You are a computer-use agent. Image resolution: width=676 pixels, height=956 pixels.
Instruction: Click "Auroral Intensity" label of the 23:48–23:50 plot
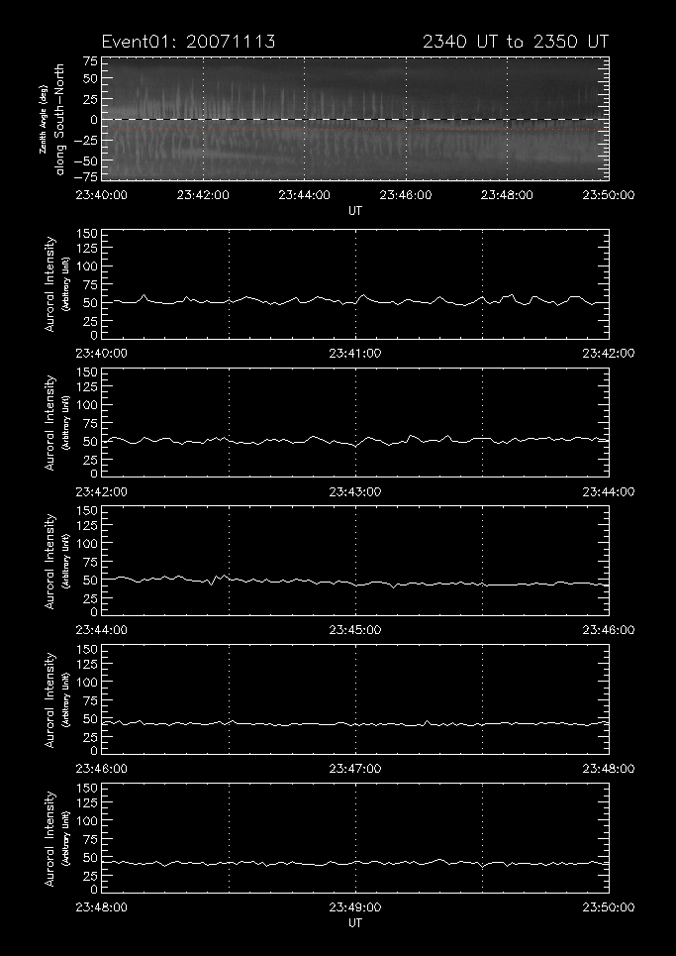point(49,838)
